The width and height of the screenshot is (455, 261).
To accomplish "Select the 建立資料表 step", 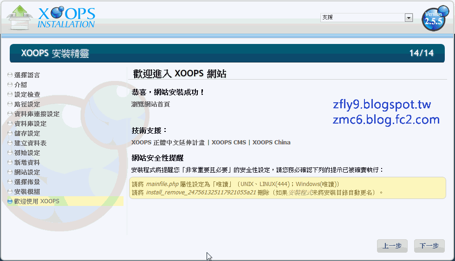I will pyautogui.click(x=31, y=143).
